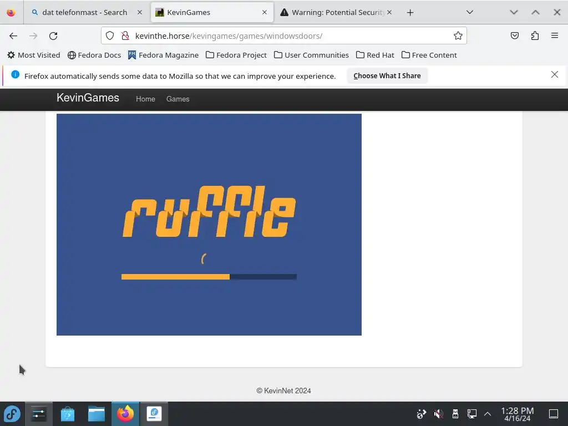Viewport: 568px width, 426px height.
Task: Open User Communities bookmarks folder
Action: click(312, 55)
